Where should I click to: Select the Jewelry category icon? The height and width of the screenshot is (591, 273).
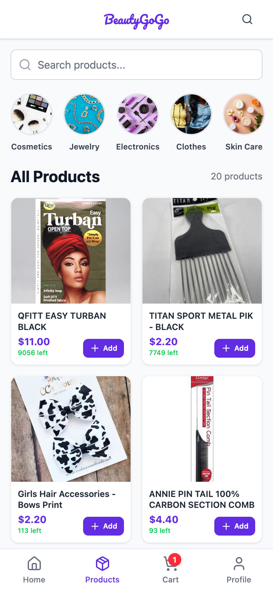point(84,114)
